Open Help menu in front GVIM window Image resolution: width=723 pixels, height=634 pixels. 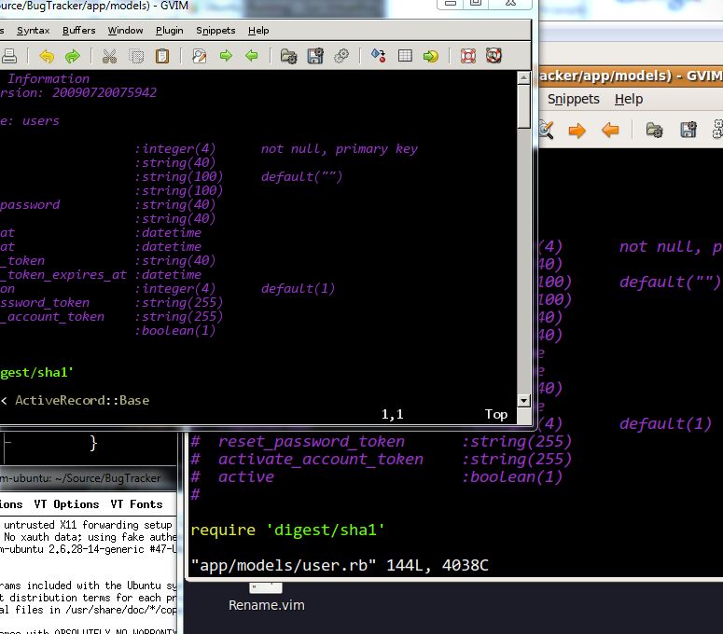click(258, 31)
